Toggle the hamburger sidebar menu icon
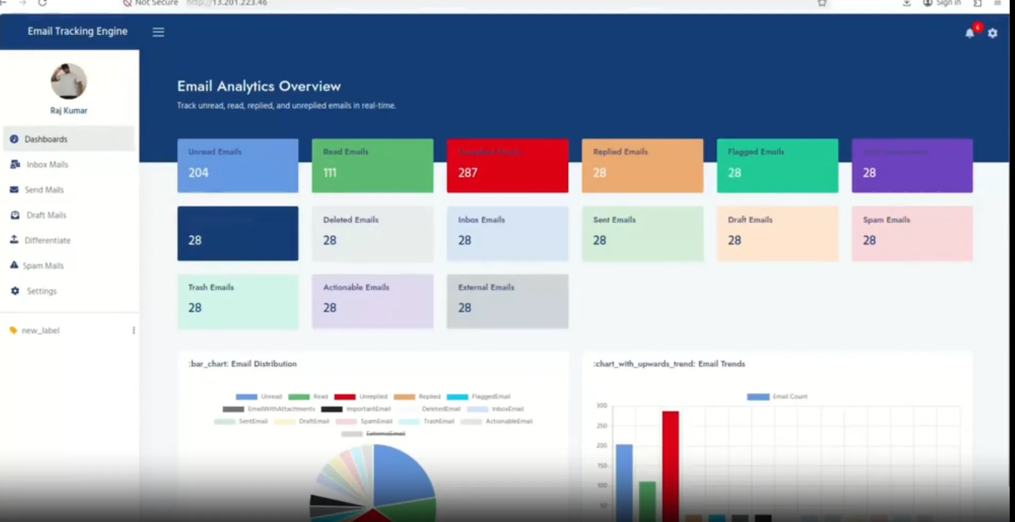Screen dimensions: 1015x522 pyautogui.click(x=158, y=32)
